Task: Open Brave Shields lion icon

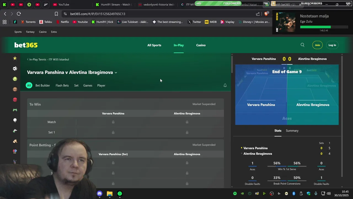Action: pyautogui.click(x=266, y=14)
